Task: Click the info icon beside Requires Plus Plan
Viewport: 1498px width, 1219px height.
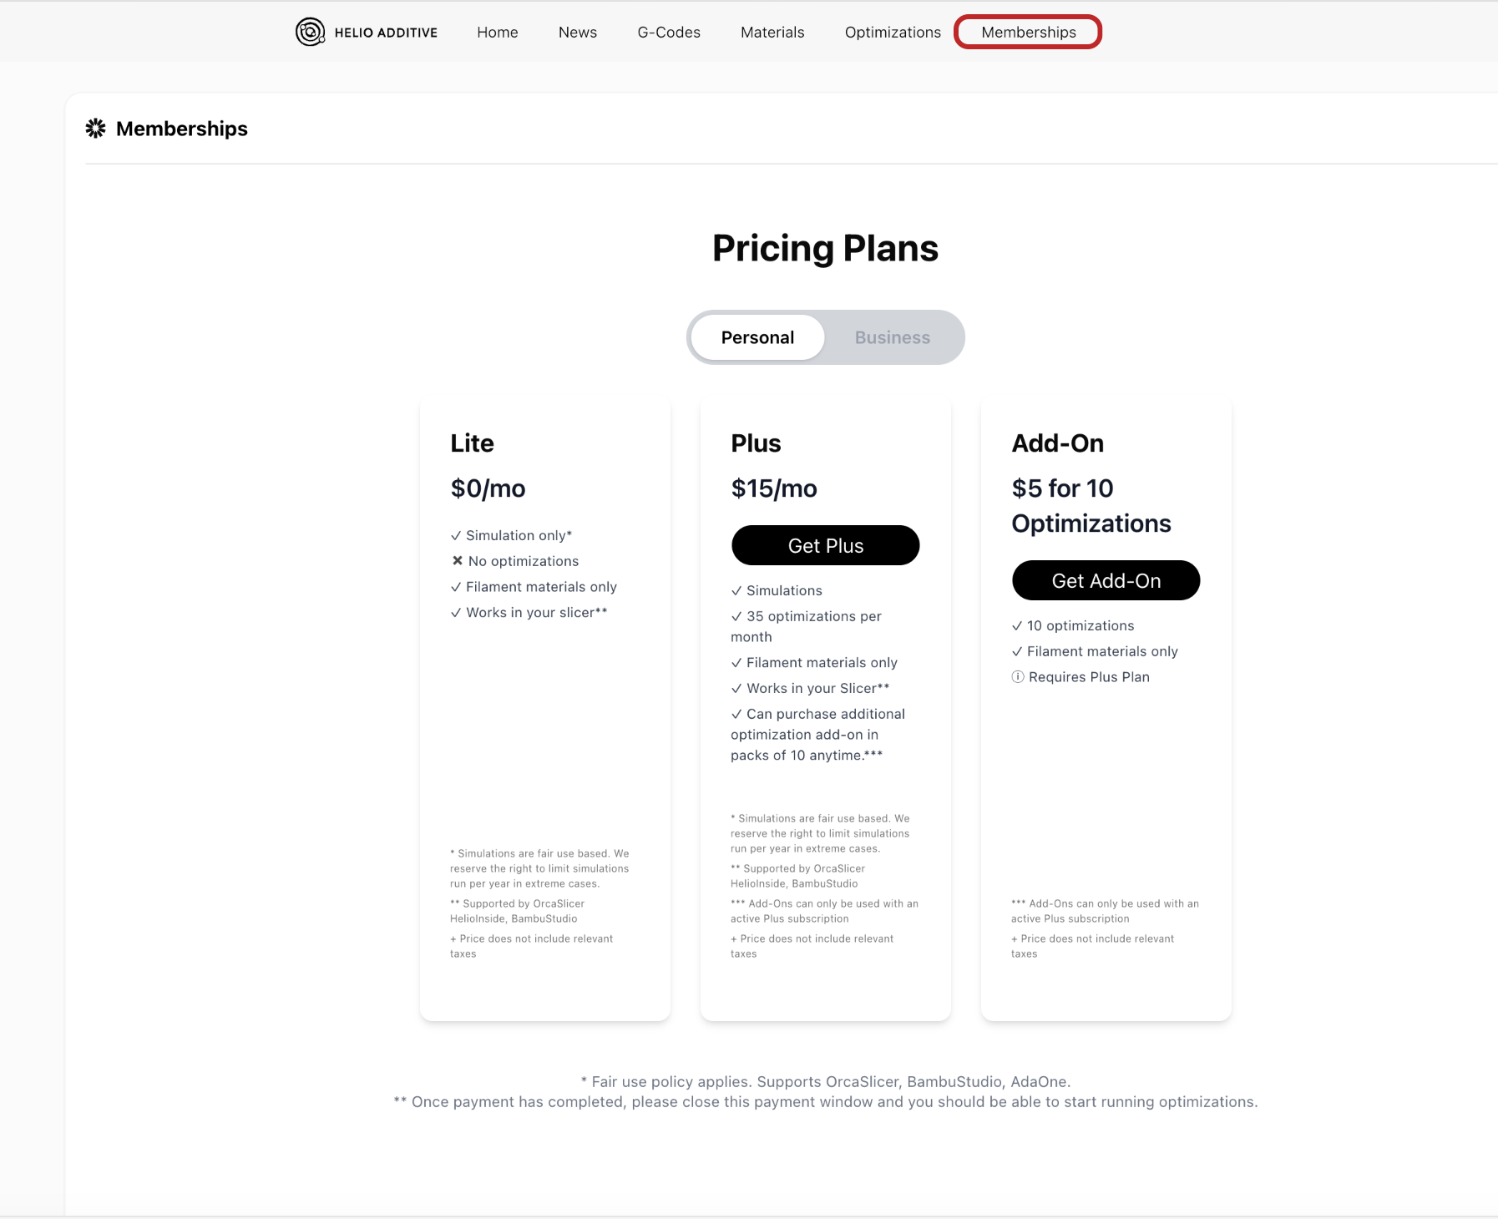Action: [1017, 677]
